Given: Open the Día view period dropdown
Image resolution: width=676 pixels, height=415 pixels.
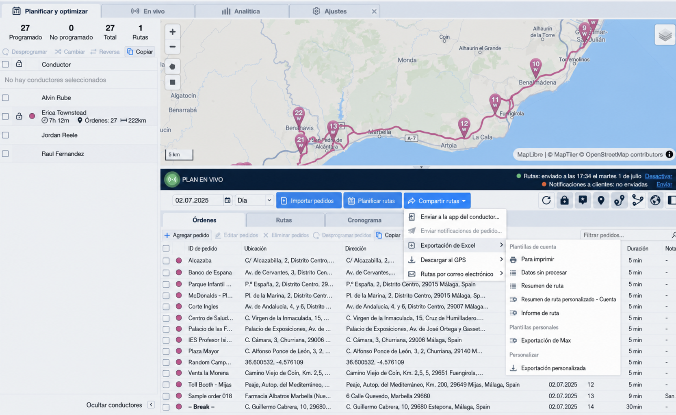Looking at the screenshot, I should [x=254, y=200].
